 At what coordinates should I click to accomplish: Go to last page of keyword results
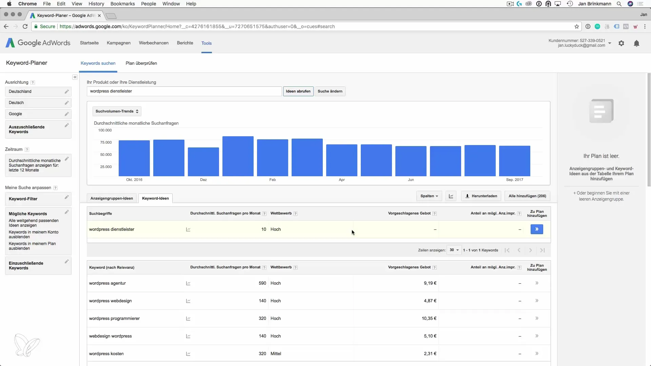click(542, 250)
